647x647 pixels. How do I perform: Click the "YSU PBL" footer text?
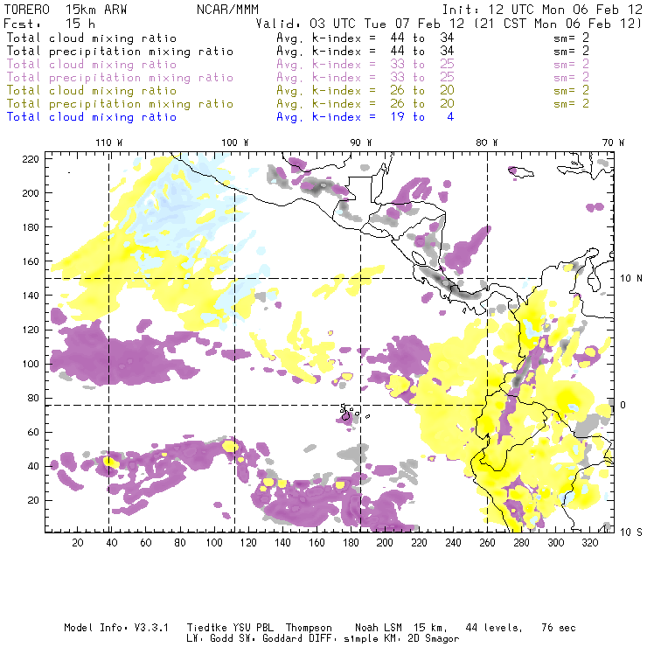[x=253, y=628]
